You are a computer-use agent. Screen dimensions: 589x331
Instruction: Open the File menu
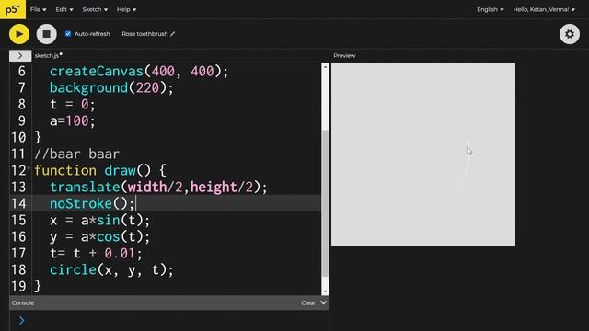coord(38,9)
